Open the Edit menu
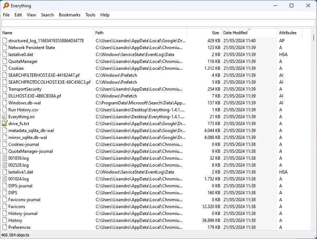 pyautogui.click(x=18, y=15)
